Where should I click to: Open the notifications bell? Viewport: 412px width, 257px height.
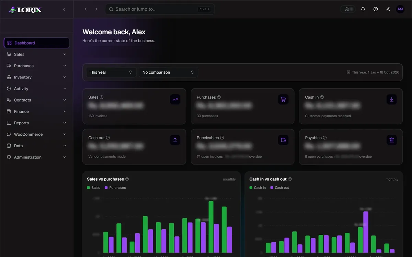363,9
